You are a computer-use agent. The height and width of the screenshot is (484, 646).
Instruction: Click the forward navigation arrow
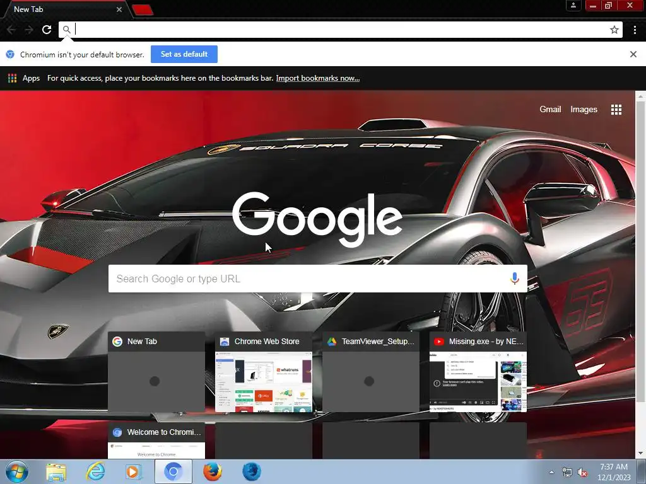29,30
